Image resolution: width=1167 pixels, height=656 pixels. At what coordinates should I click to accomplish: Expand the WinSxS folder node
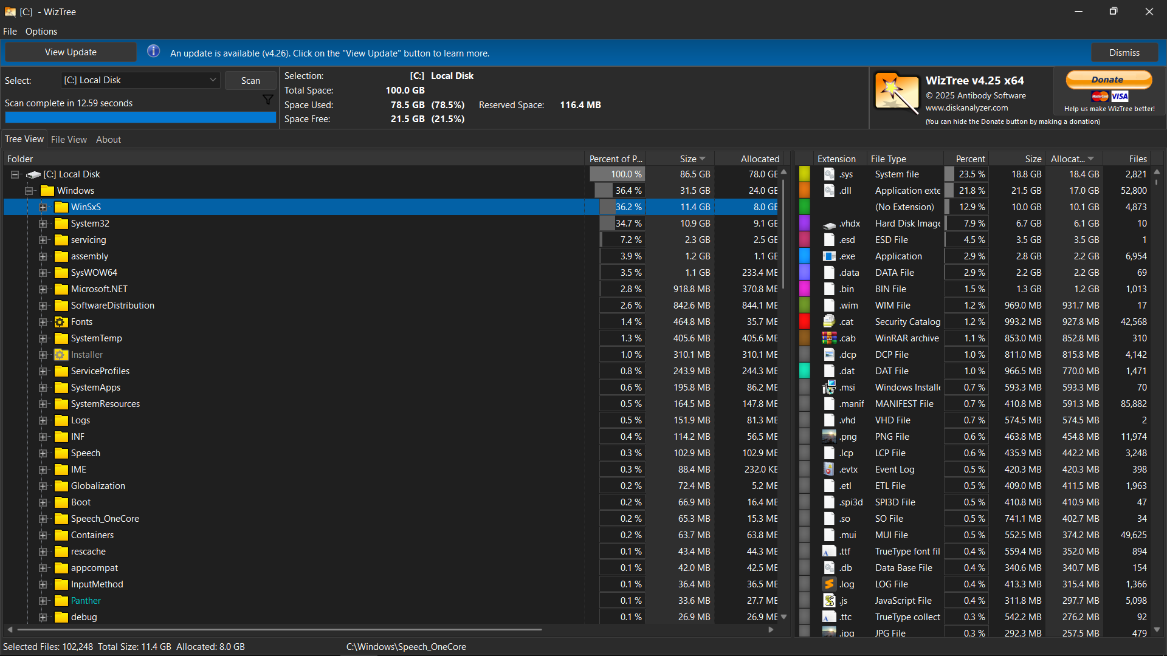(43, 207)
